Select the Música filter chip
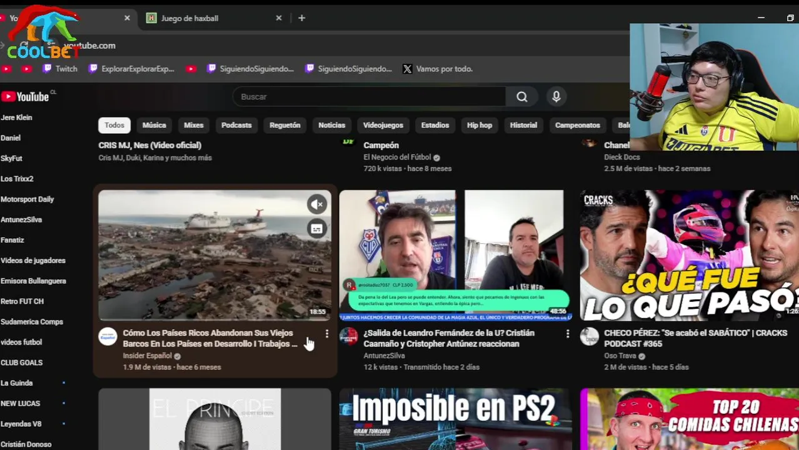This screenshot has height=450, width=799. [154, 125]
